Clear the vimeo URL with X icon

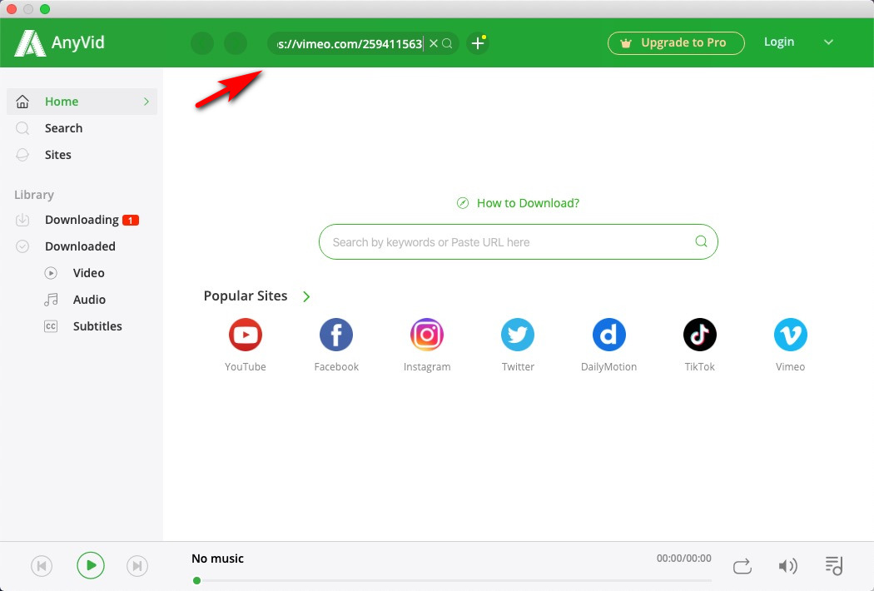tap(433, 43)
